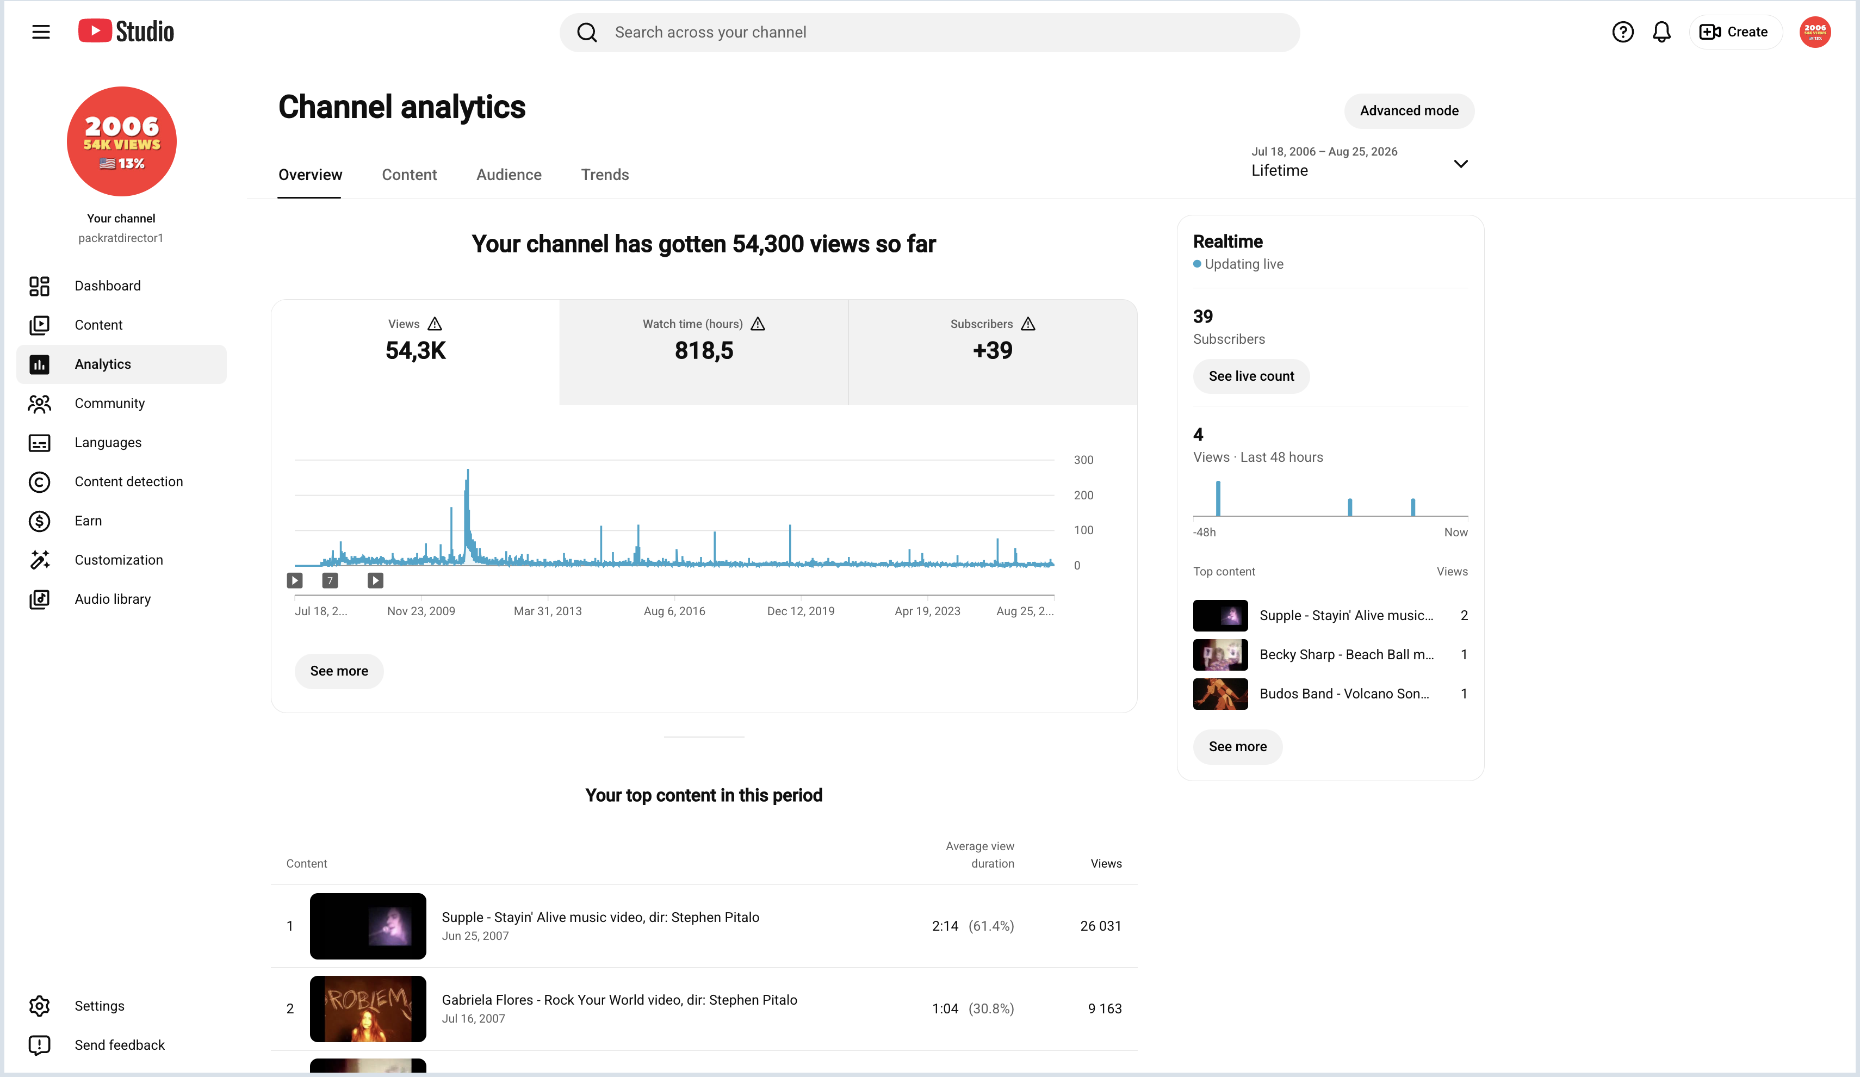Open Customization magic wand section

39,560
